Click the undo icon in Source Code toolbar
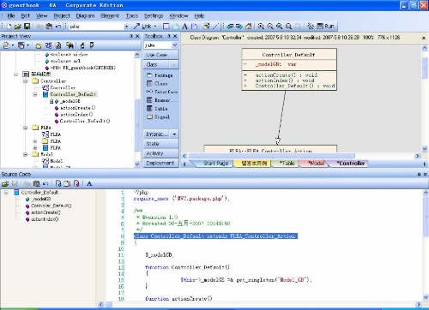This screenshot has width=429, height=310. 45,183
